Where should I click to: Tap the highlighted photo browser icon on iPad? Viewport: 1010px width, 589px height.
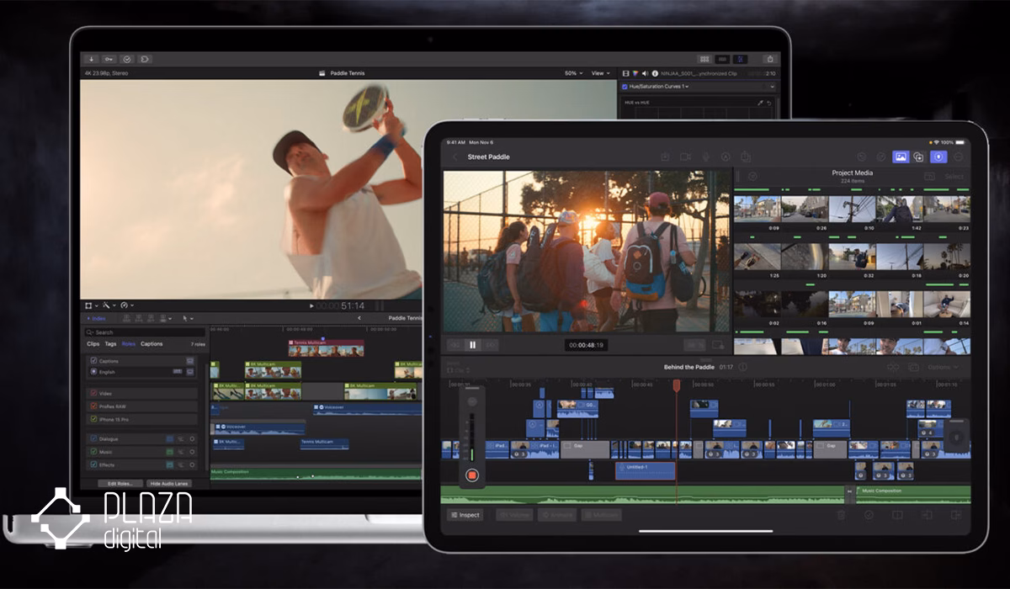[901, 157]
